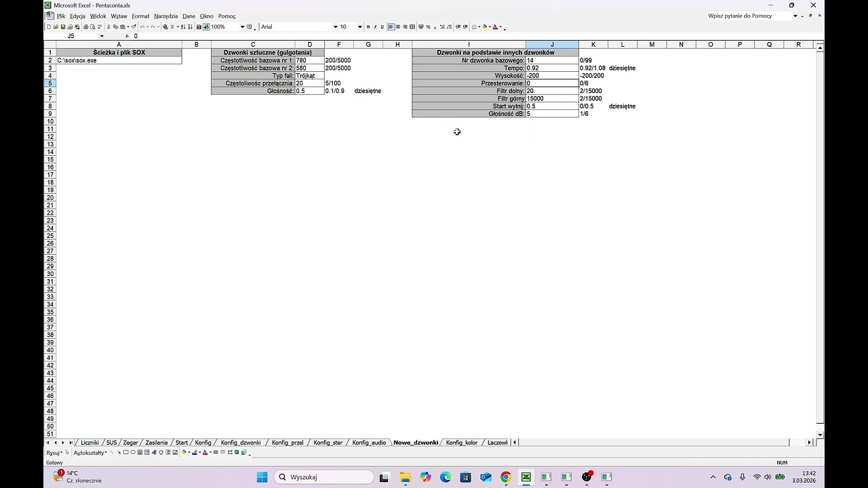Click the Font Color A in formatting toolbar

pyautogui.click(x=495, y=27)
